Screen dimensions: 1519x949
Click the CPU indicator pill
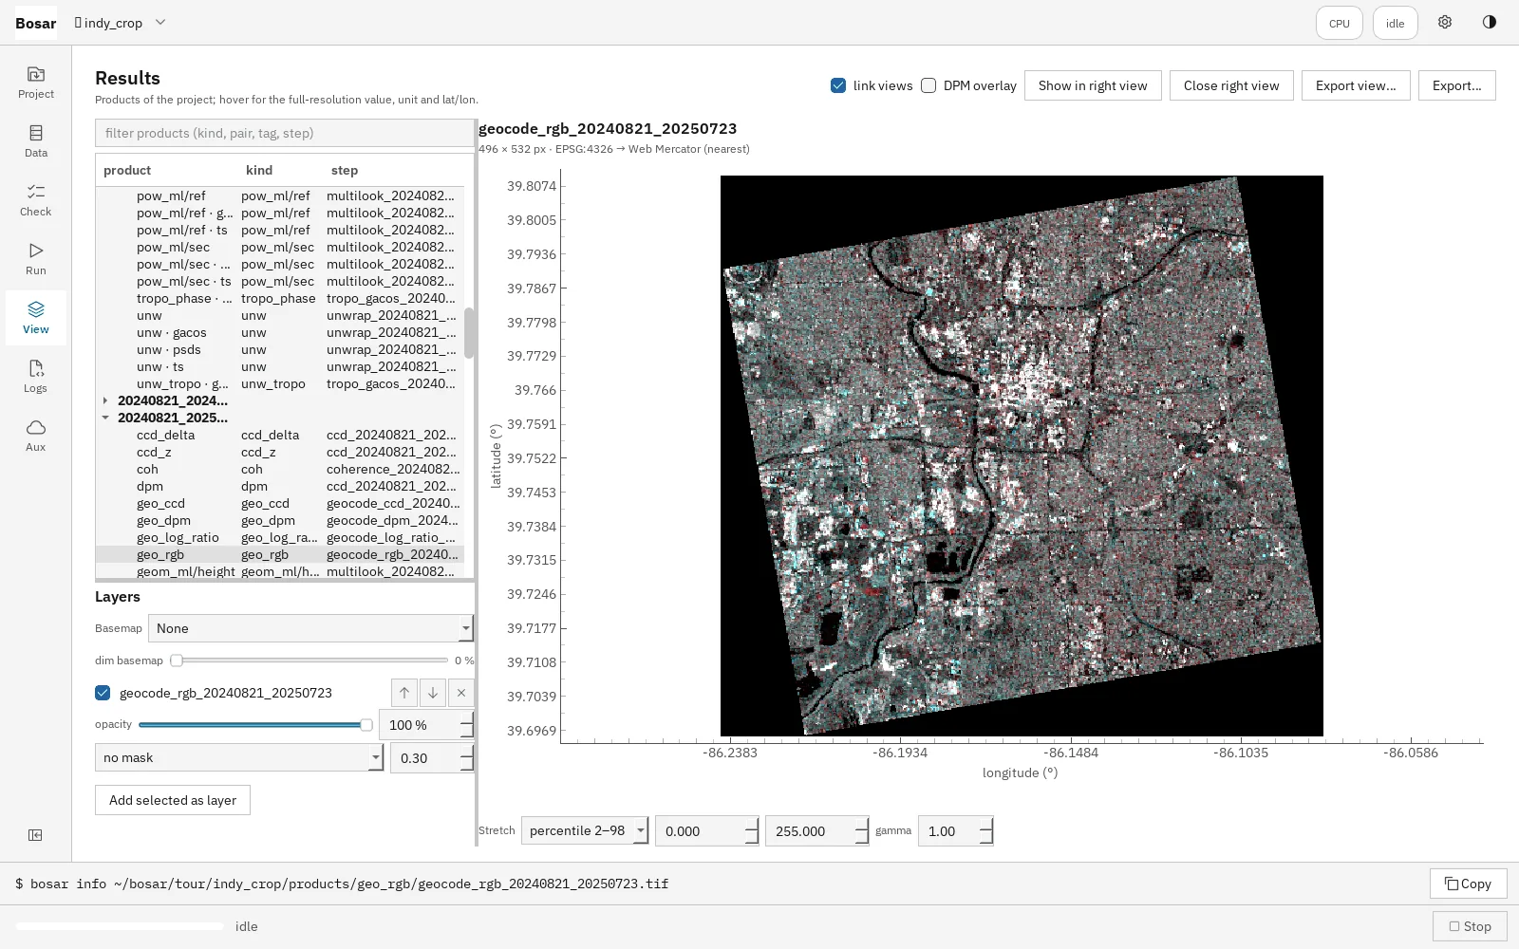tap(1340, 24)
